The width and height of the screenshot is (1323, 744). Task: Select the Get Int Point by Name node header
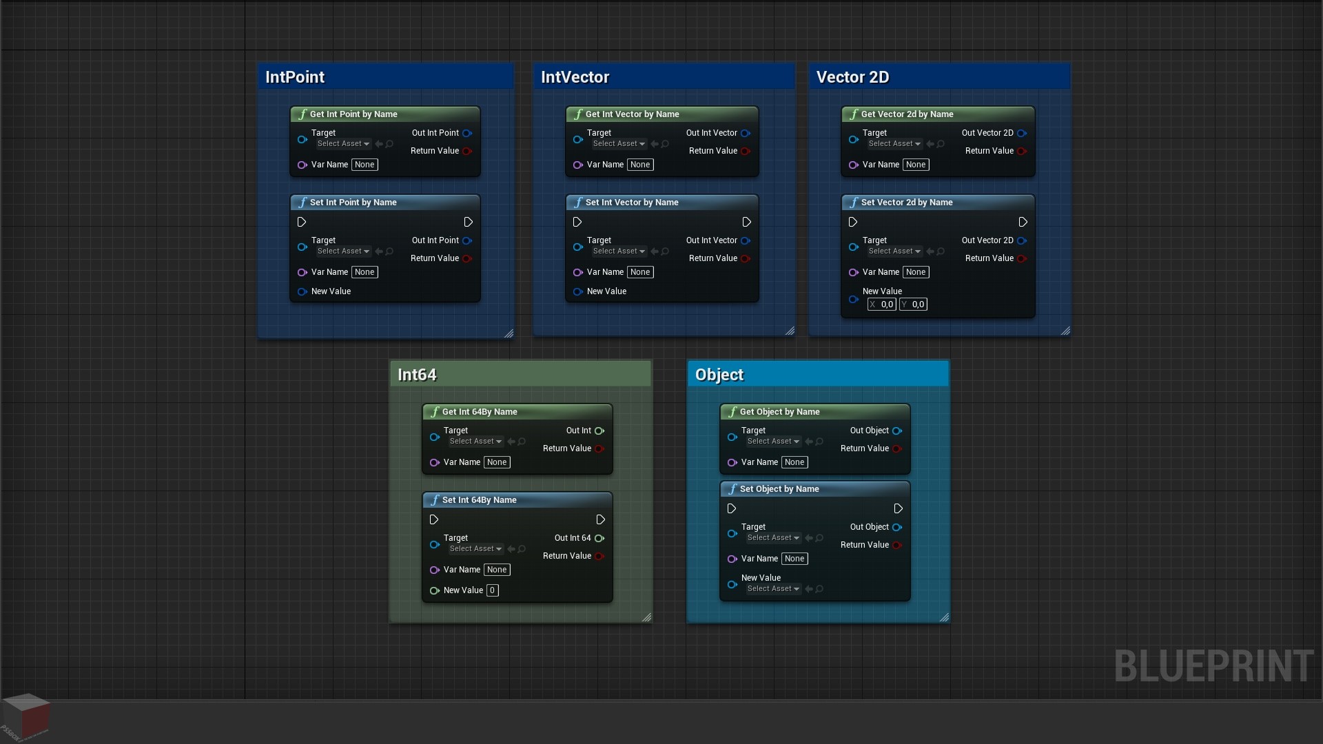[x=385, y=114]
